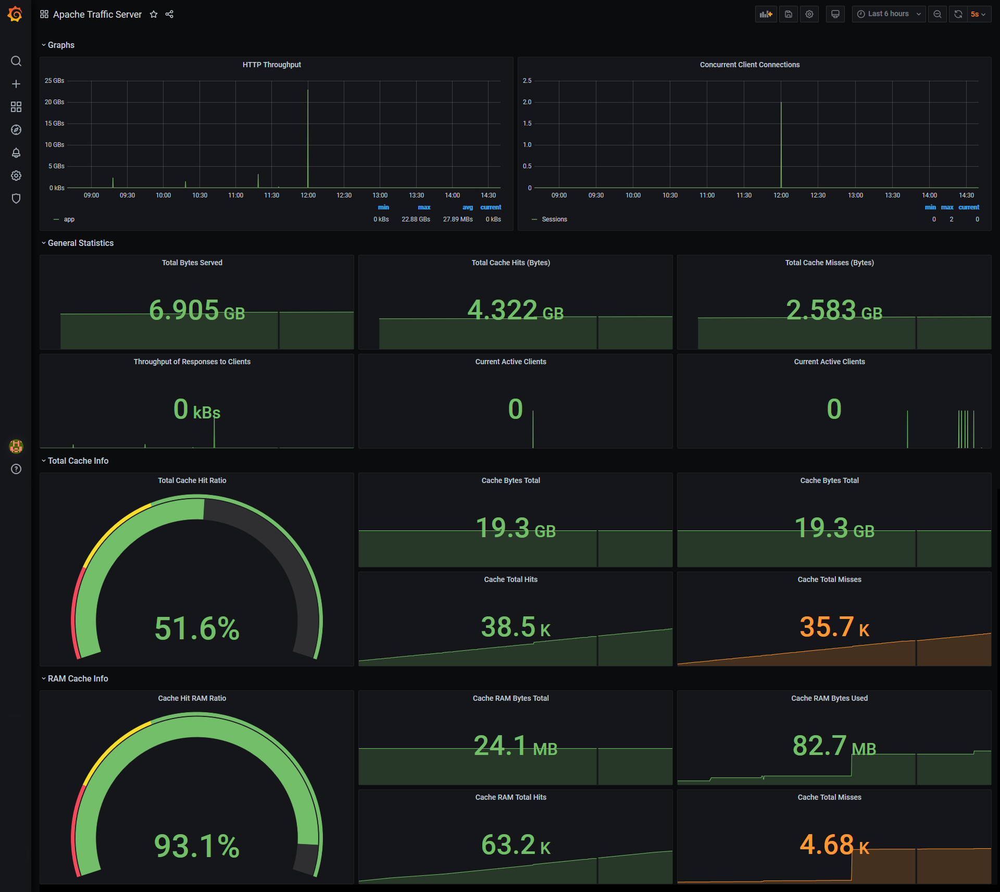This screenshot has height=892, width=1000.
Task: Collapse the Total Cache Info row
Action: tap(78, 461)
